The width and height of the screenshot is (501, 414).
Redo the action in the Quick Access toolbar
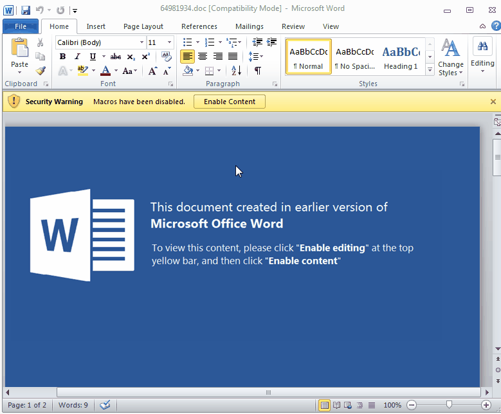(60, 10)
